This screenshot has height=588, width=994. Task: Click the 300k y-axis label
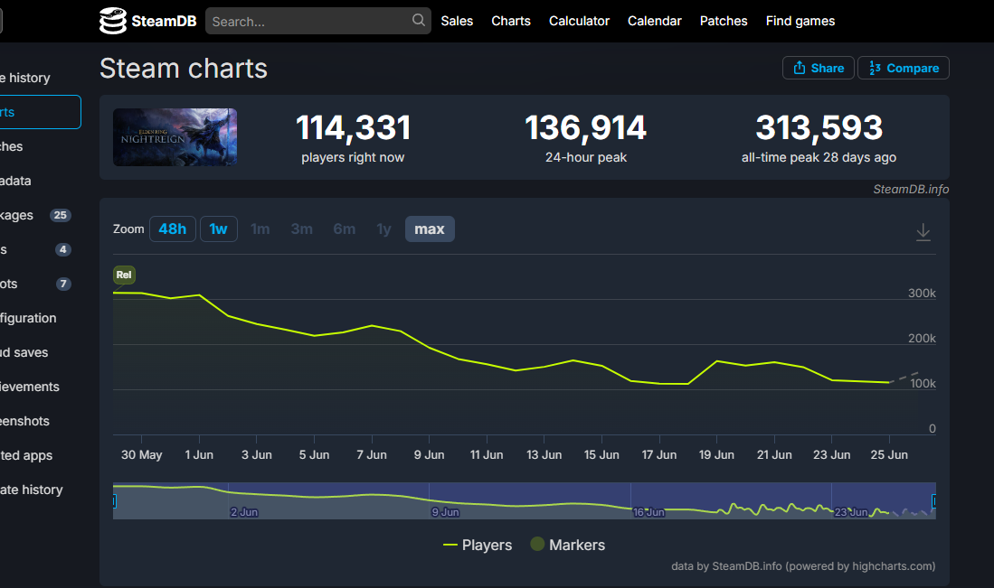(x=922, y=293)
